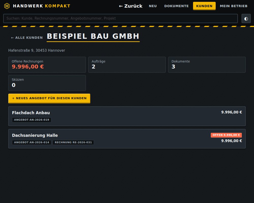Click the Angebot AN-2026-014 tag
The width and height of the screenshot is (254, 203).
point(31,142)
